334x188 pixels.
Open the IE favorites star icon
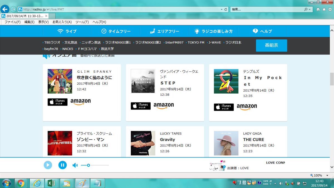(324, 9)
